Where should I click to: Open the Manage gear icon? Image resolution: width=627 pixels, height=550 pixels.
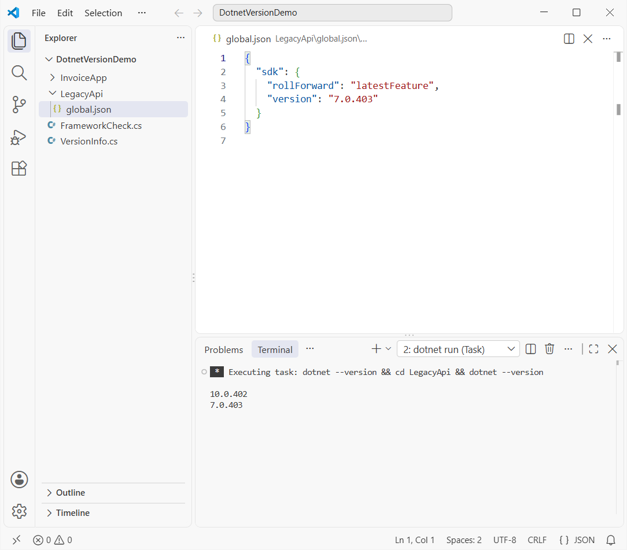tap(19, 511)
